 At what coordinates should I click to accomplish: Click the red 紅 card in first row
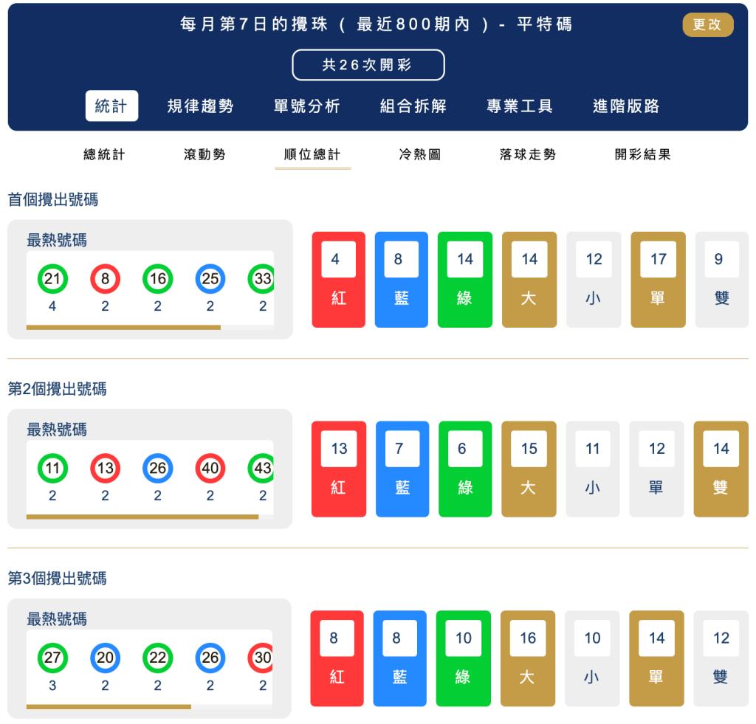[x=338, y=279]
